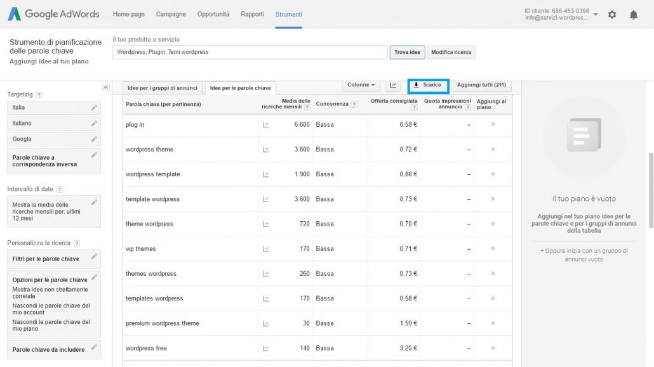Add wp themes to plan
Screen dimensions: 654x367
tap(493, 248)
